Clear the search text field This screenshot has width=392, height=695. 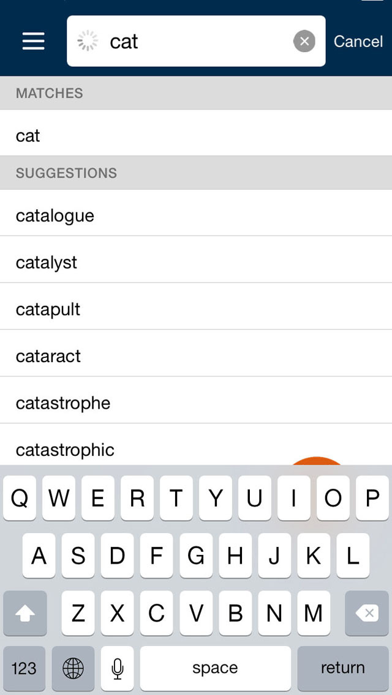click(304, 42)
